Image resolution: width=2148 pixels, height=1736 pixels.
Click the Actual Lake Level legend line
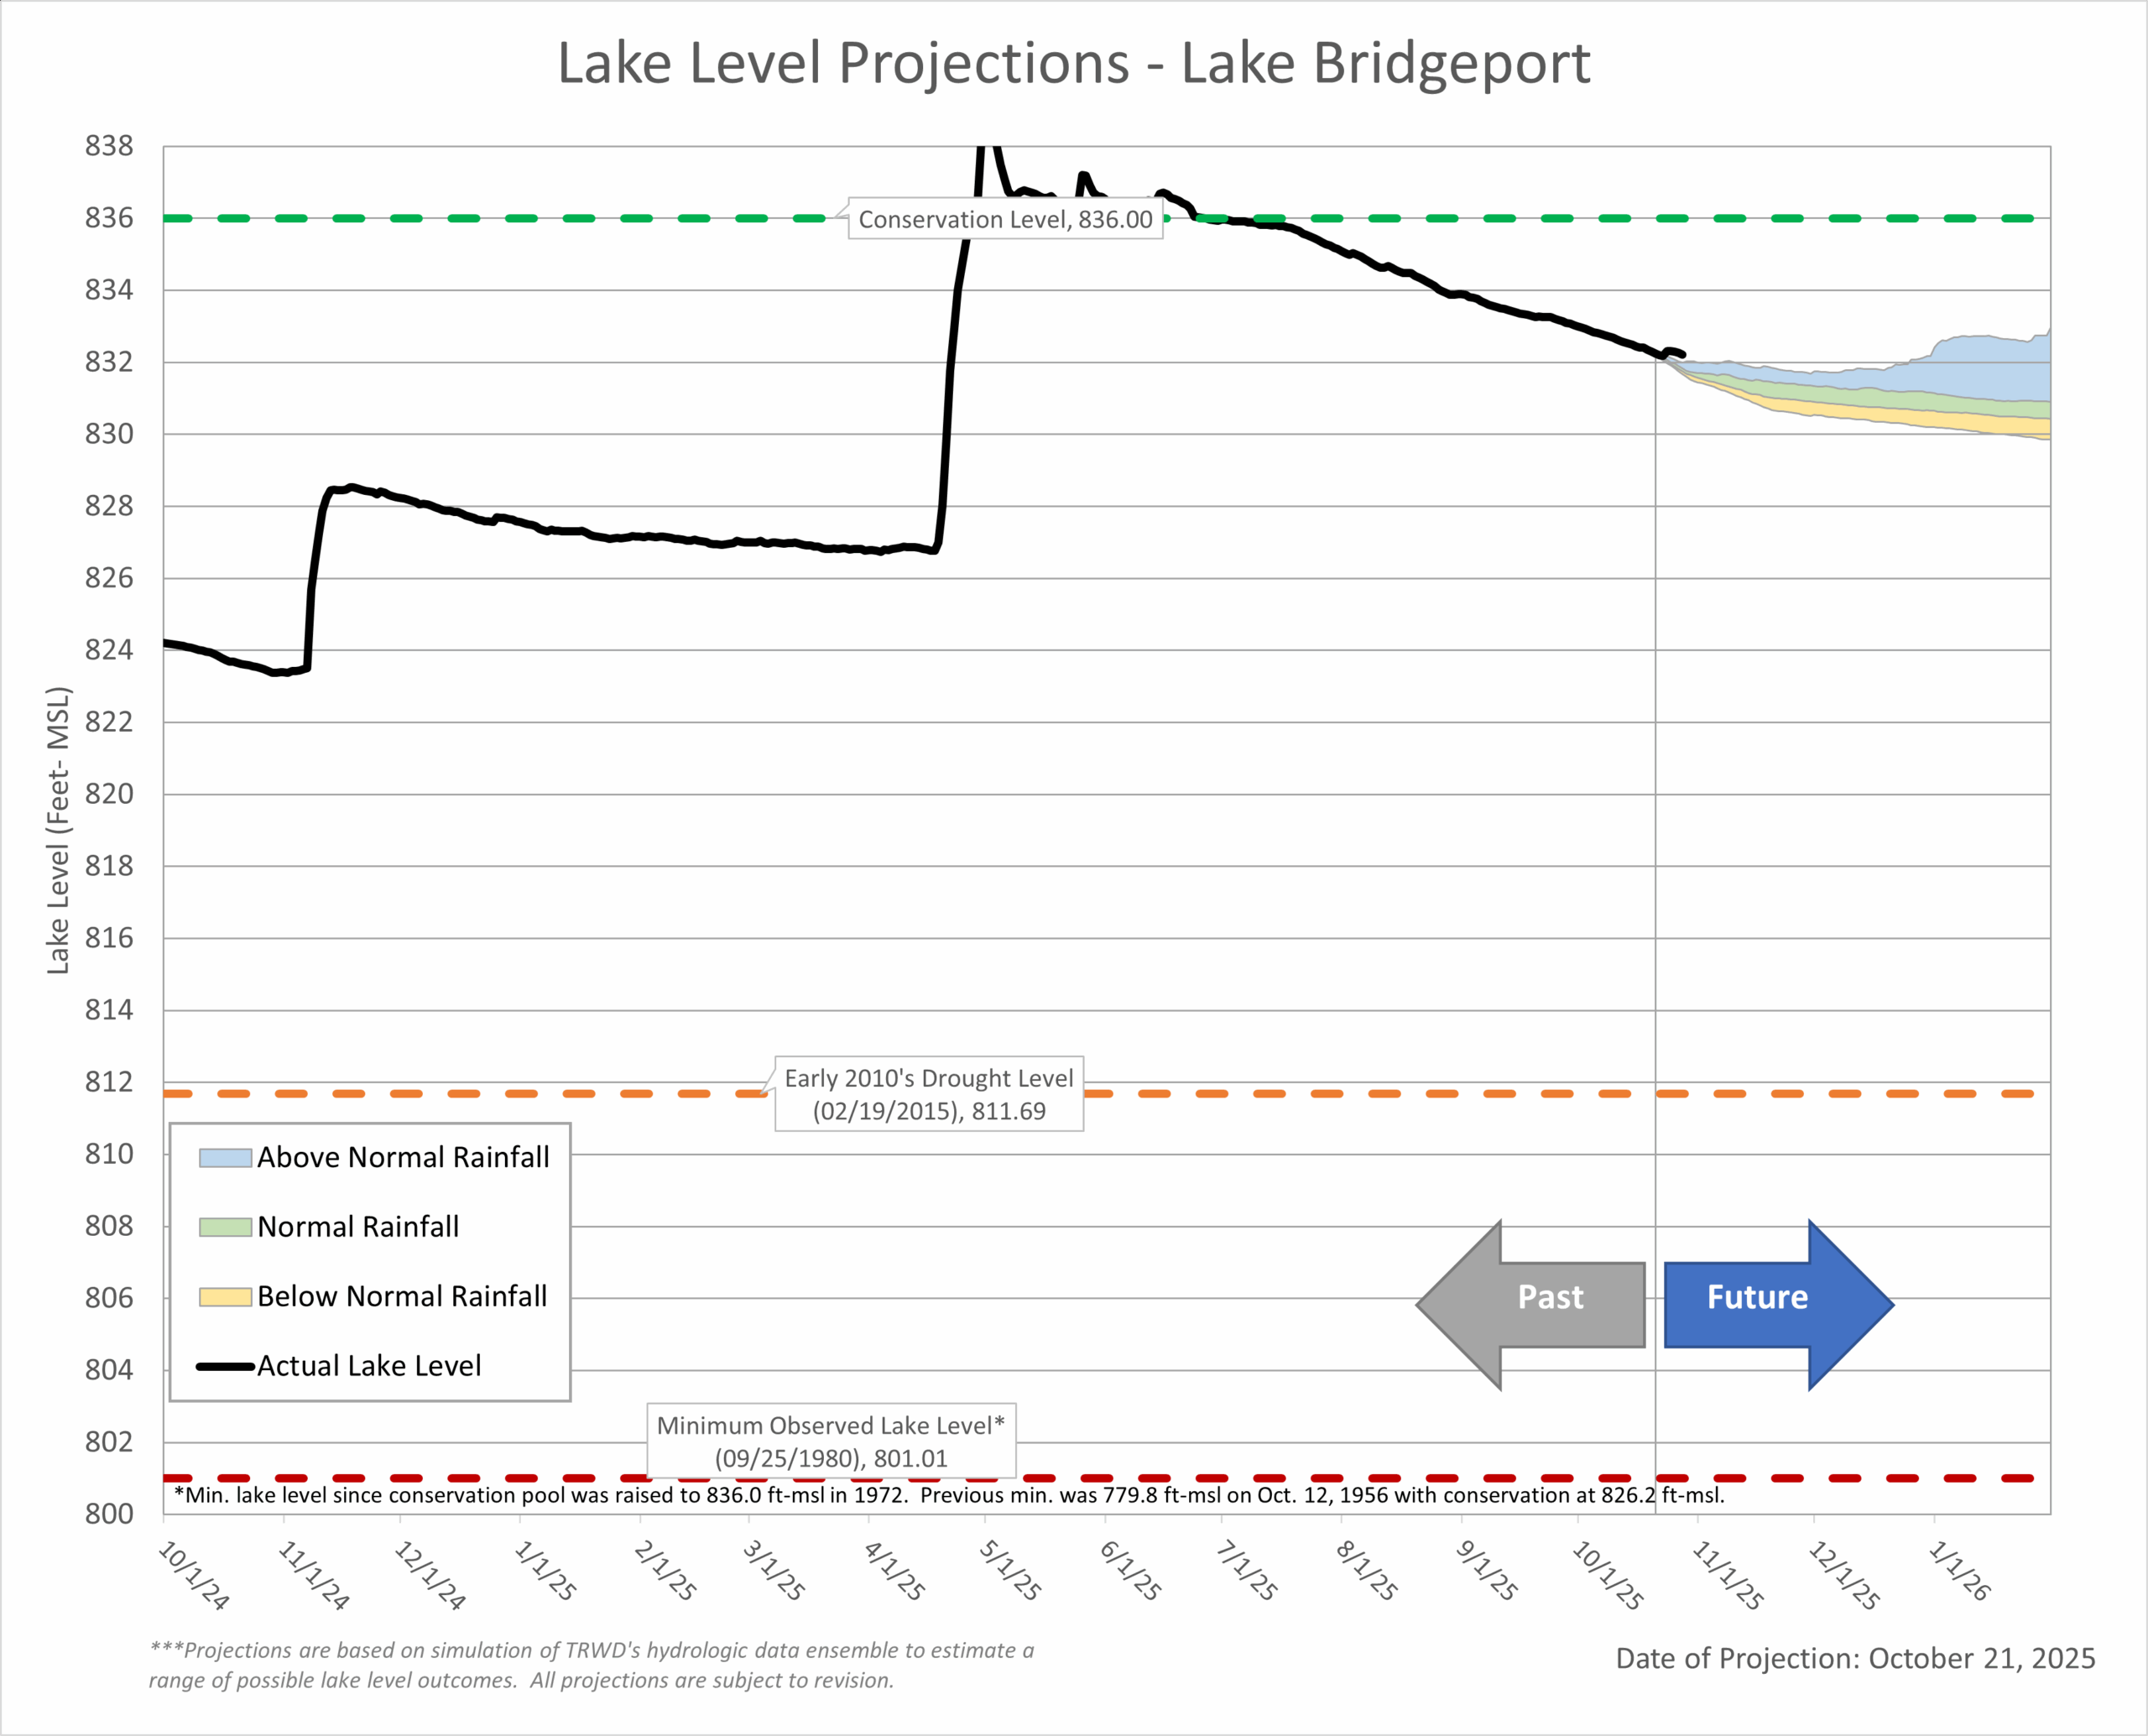click(x=224, y=1366)
